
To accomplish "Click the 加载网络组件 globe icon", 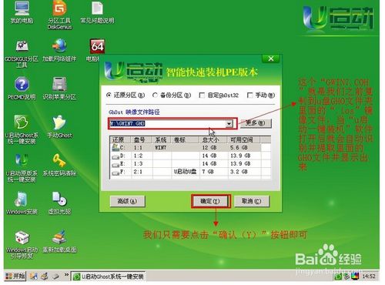I will [x=59, y=51].
